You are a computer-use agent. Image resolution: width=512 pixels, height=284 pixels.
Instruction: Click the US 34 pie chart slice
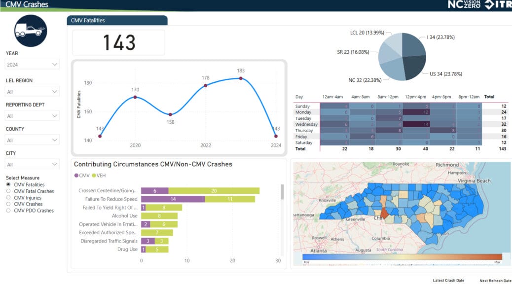point(413,64)
